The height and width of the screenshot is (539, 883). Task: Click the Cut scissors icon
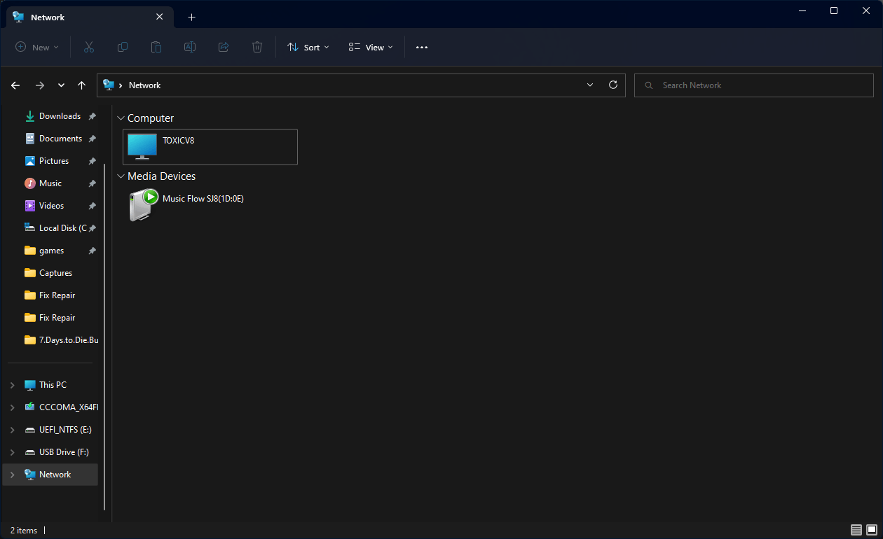tap(89, 47)
